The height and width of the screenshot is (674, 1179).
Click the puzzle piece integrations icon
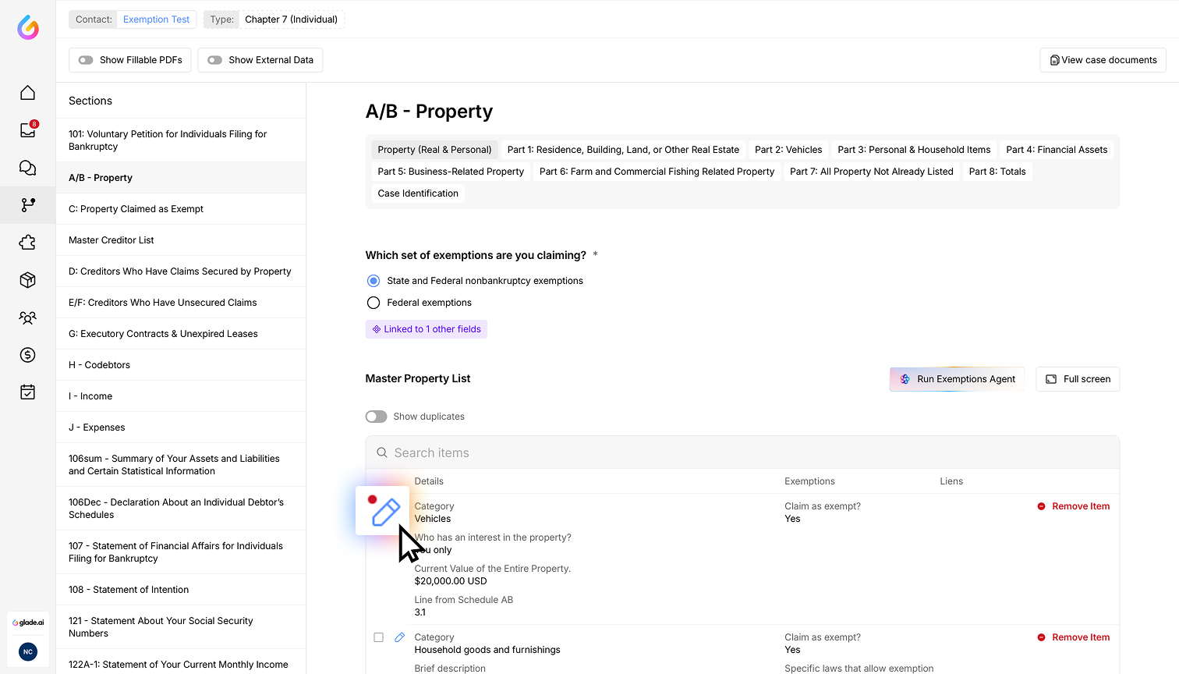pyautogui.click(x=27, y=243)
